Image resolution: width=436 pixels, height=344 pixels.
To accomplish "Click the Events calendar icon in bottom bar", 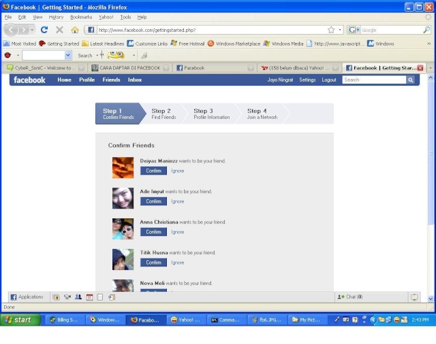I will click(x=89, y=297).
